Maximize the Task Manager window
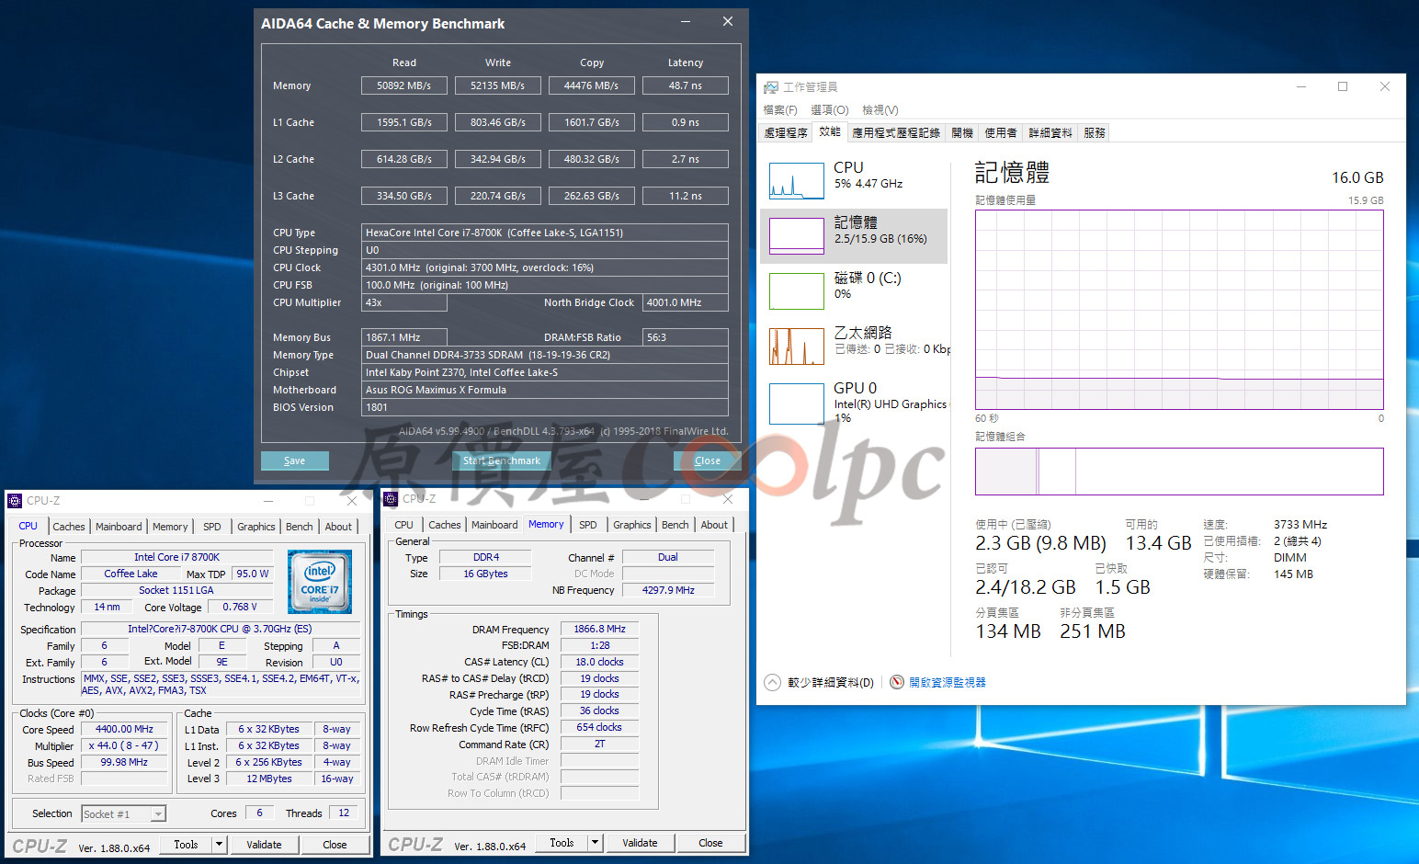Viewport: 1419px width, 864px height. point(1343,86)
